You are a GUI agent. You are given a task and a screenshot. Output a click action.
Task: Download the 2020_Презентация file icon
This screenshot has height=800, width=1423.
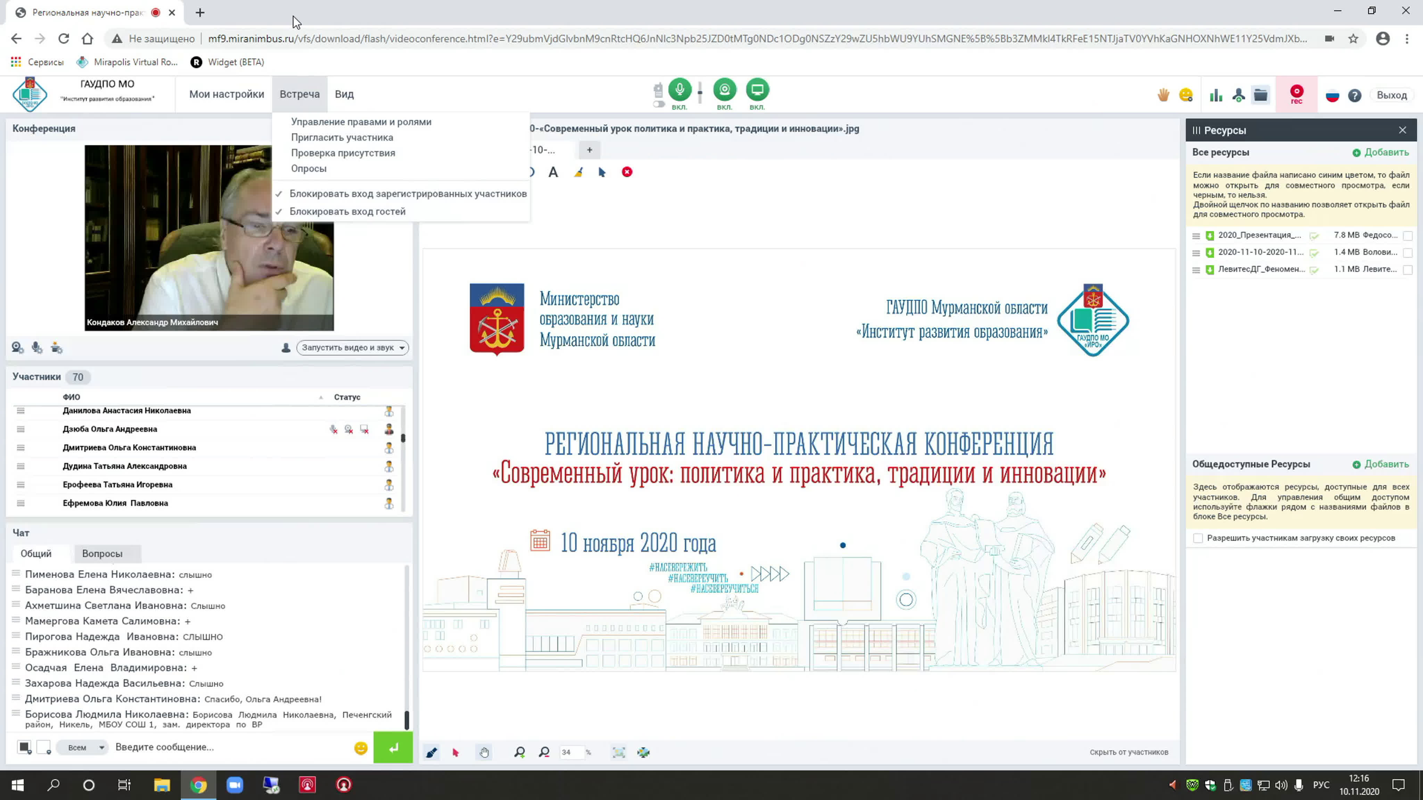point(1210,236)
